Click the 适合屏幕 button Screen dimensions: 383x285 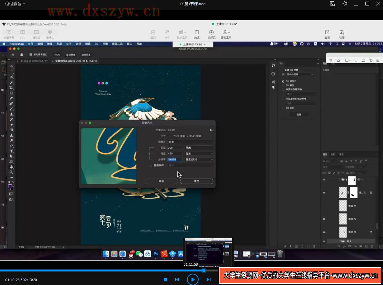coord(71,55)
